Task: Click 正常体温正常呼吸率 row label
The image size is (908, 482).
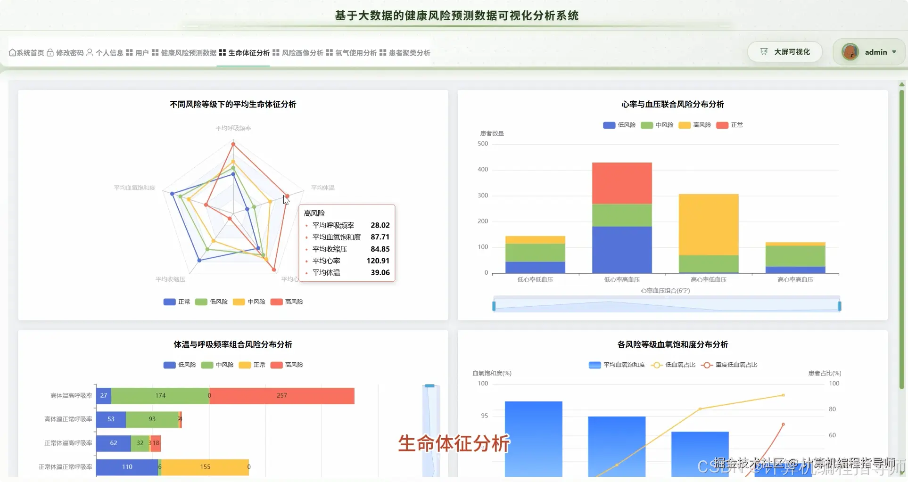Action: point(65,467)
